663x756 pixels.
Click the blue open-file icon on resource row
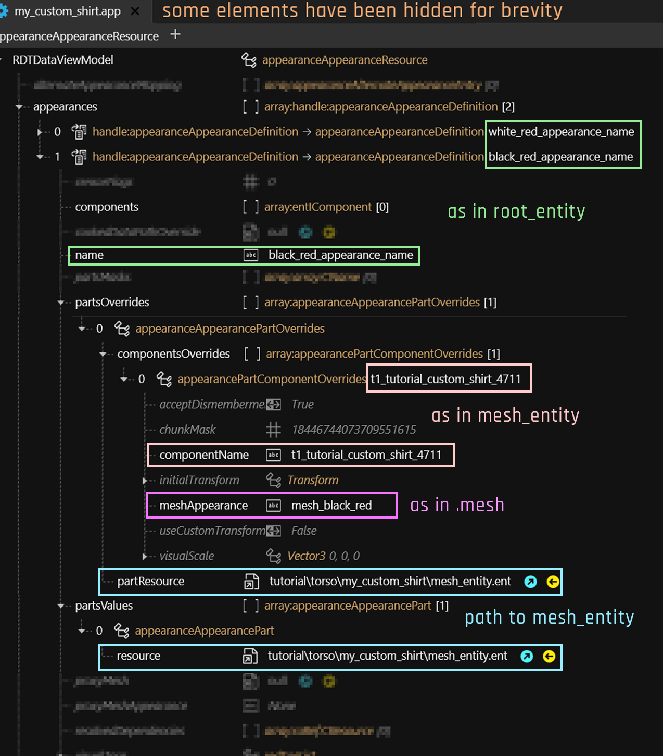coord(527,656)
